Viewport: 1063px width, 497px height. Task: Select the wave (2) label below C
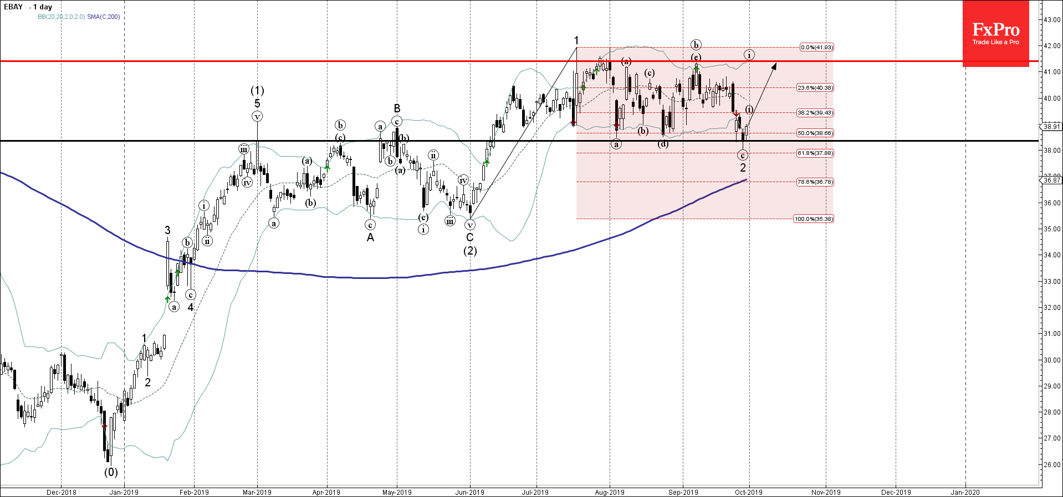pyautogui.click(x=470, y=251)
